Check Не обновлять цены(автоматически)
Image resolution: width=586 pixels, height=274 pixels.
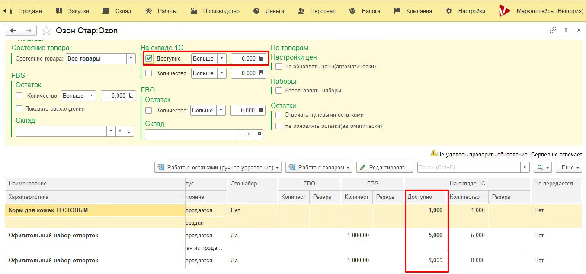coord(279,66)
